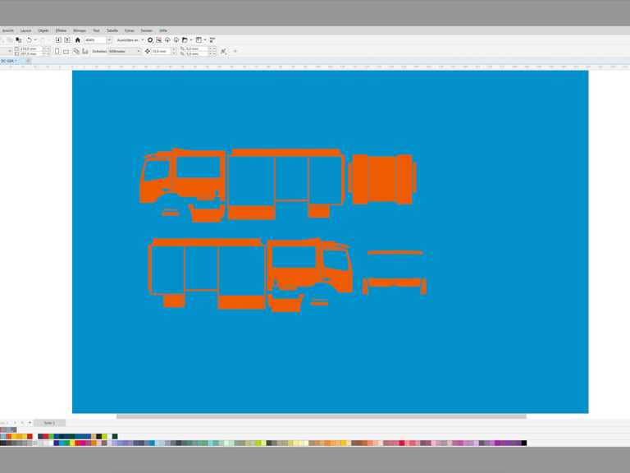This screenshot has height=473, width=630.
Task: Click the zoom level field showing 404%
Action: pyautogui.click(x=95, y=39)
